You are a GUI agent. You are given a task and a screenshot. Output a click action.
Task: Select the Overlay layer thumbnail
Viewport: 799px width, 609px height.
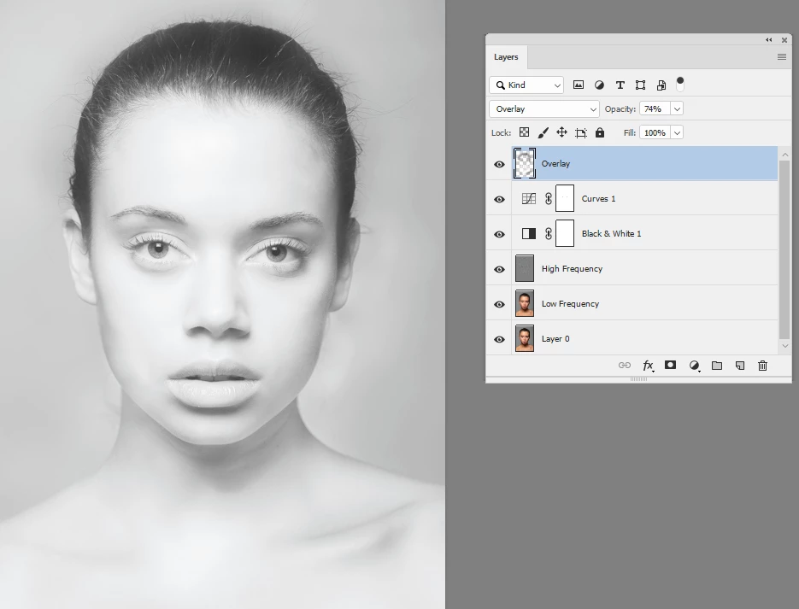[x=525, y=163]
